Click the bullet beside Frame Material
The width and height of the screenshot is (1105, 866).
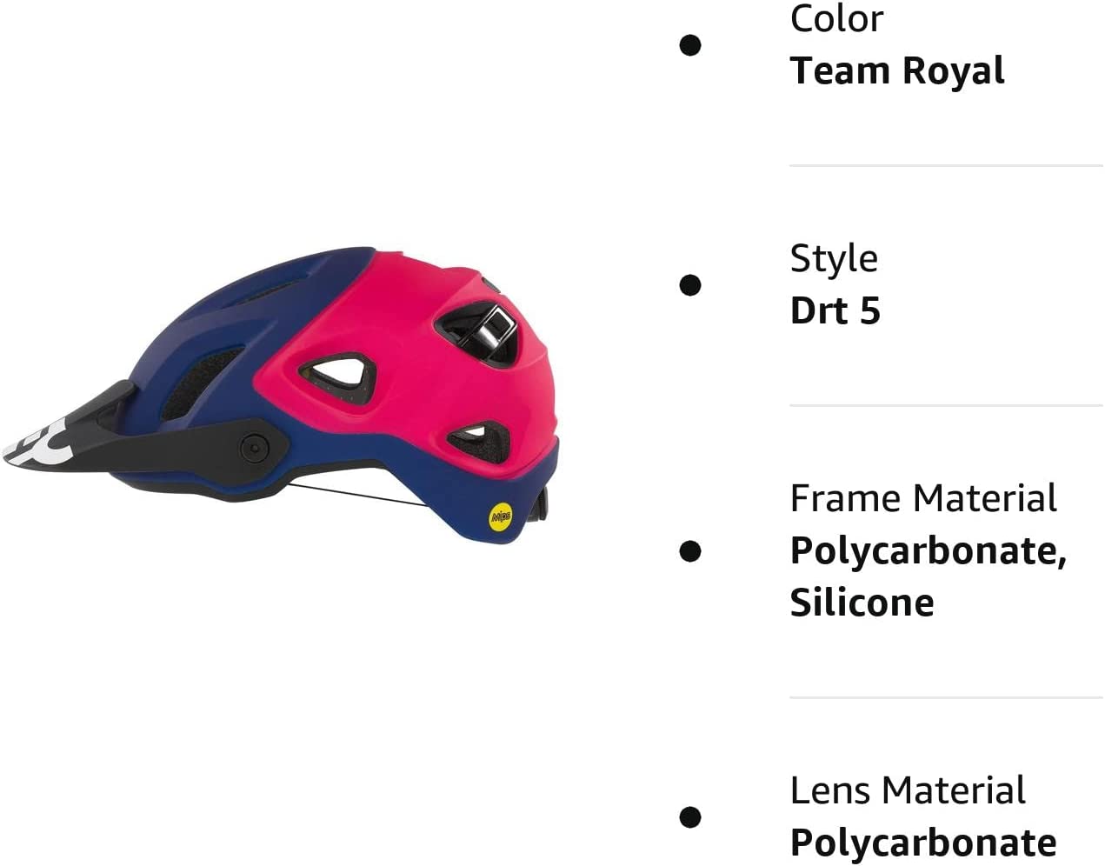coord(690,551)
